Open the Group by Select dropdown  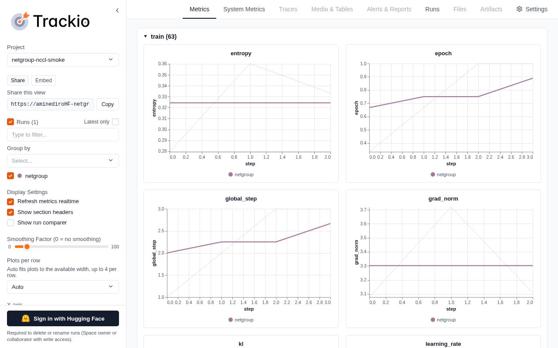click(63, 161)
